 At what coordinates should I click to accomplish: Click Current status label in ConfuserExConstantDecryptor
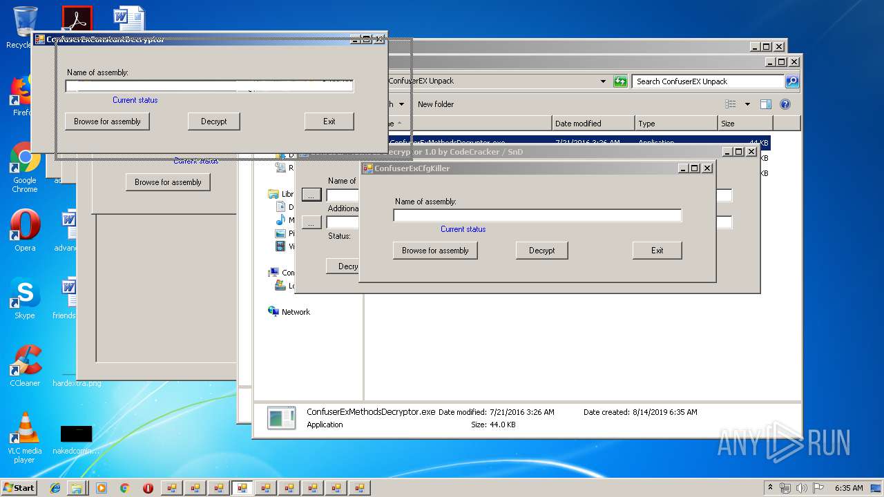pos(135,100)
